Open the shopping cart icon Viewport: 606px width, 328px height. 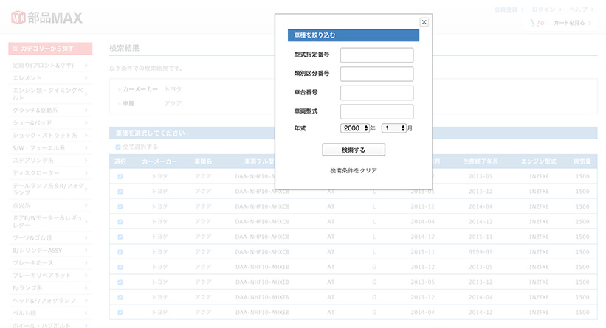[x=537, y=23]
